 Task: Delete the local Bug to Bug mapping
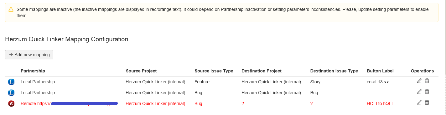pos(427,91)
